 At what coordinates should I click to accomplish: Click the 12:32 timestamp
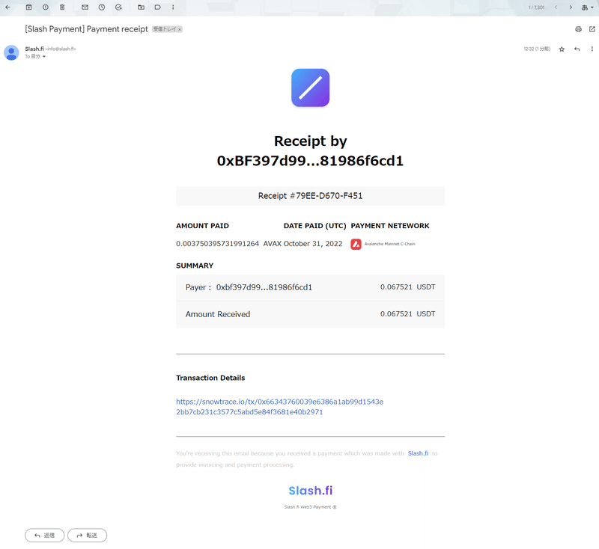(x=537, y=49)
